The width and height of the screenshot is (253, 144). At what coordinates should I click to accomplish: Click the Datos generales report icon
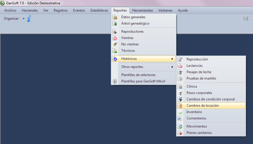[115, 17]
